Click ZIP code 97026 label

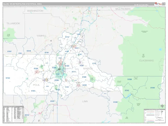tap(67, 51)
